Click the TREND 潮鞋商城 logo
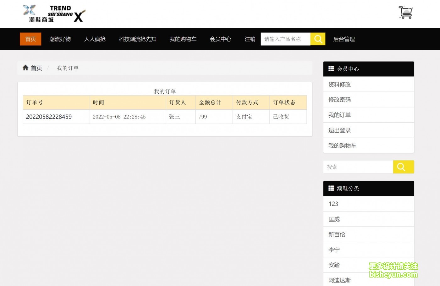The image size is (440, 286). (54, 14)
